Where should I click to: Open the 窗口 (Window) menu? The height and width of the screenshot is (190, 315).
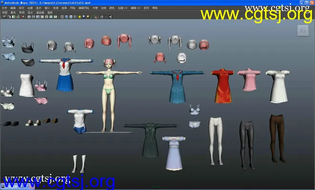pos(47,8)
